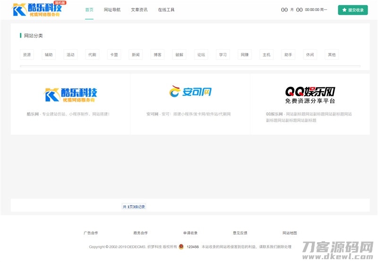Select the 其他 category tag
This screenshot has height=262, width=378.
(x=332, y=55)
